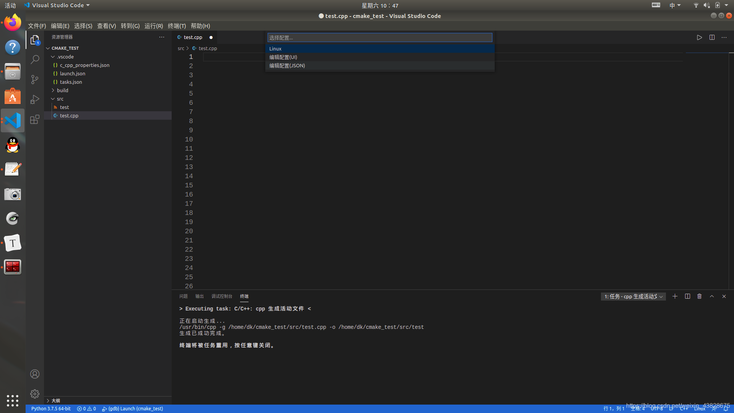Viewport: 734px width, 413px height.
Task: Create a new terminal with the plus icon
Action: tap(675, 296)
